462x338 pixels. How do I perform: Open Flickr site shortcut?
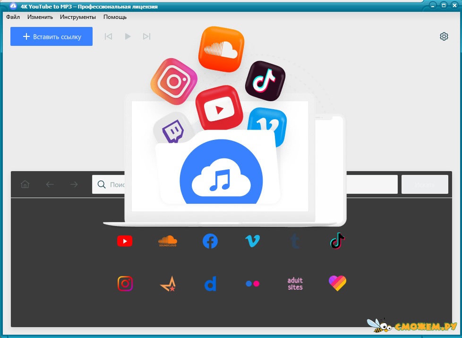[253, 284]
